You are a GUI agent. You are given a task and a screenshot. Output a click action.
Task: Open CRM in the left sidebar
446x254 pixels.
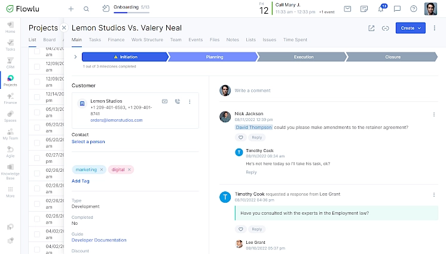click(10, 63)
